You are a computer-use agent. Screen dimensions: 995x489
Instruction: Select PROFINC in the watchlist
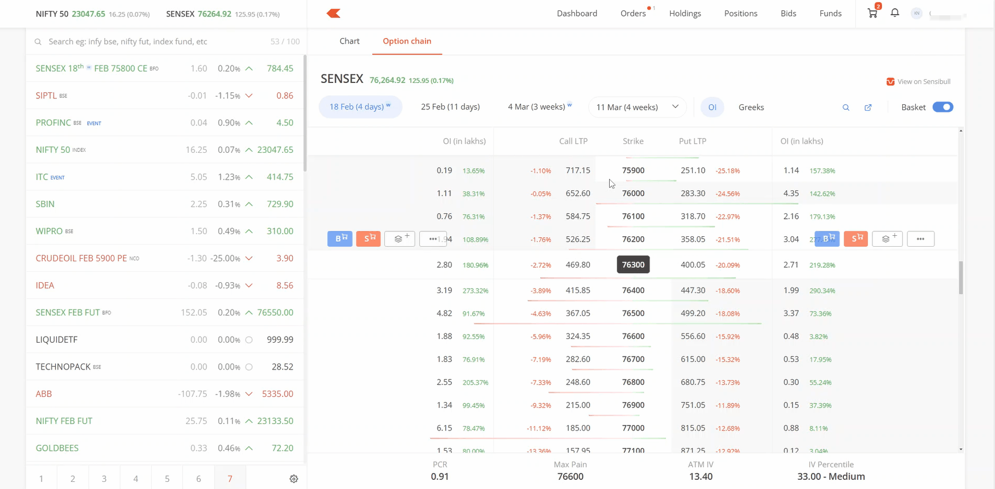pos(164,123)
